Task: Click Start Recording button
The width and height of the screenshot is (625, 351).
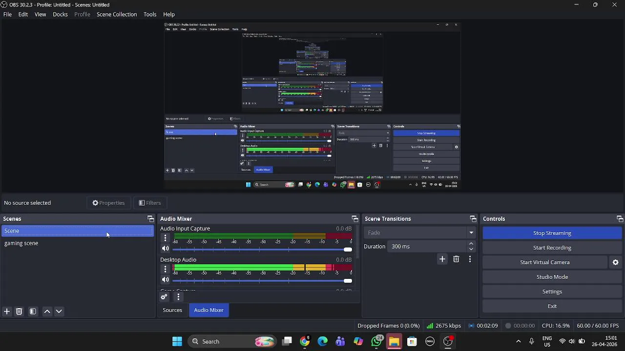Action: pos(552,248)
